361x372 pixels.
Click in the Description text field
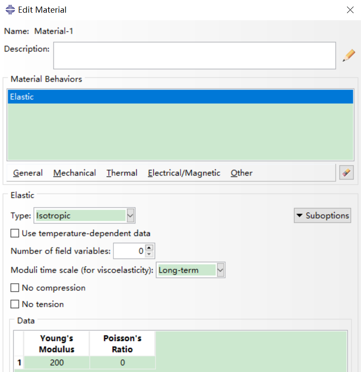pos(195,56)
